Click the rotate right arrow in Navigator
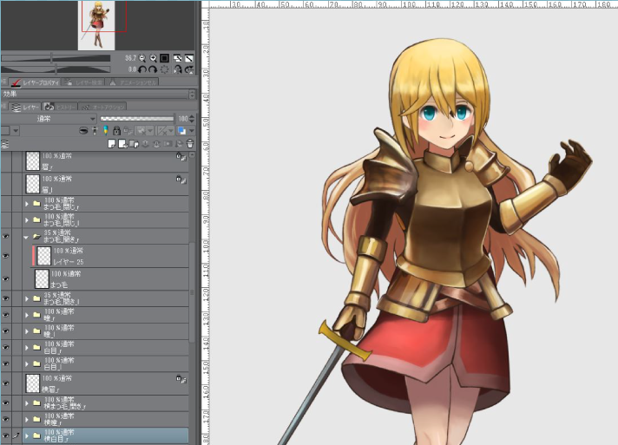 click(153, 69)
